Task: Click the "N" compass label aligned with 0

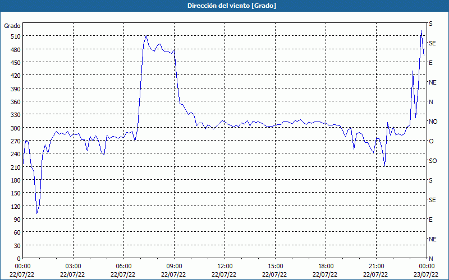Action: point(430,259)
